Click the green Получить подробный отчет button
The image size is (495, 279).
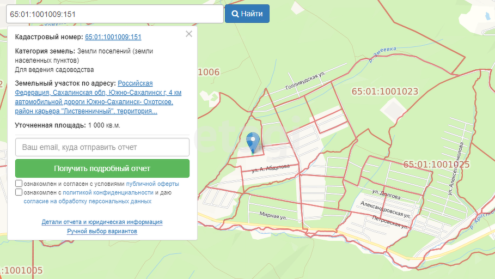pyautogui.click(x=102, y=168)
